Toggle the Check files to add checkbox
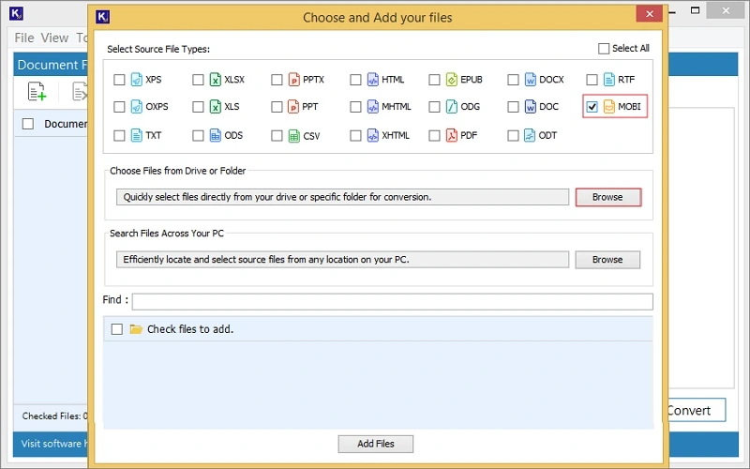Viewport: 750px width, 469px height. pyautogui.click(x=116, y=329)
